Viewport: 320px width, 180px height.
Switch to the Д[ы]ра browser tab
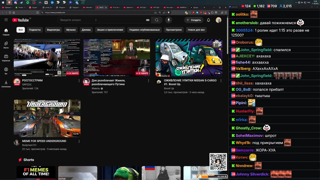point(195,7)
